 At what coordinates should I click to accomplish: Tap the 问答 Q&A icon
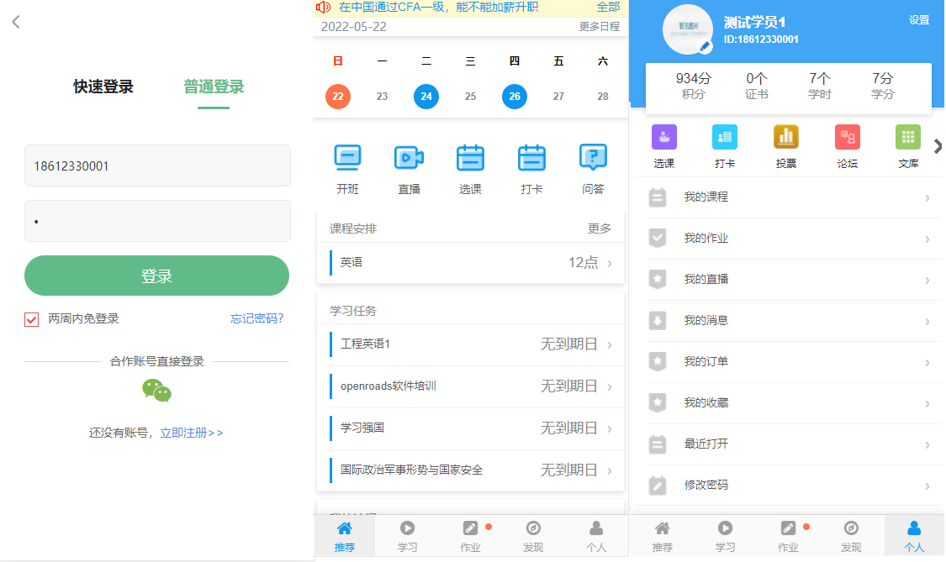(593, 158)
